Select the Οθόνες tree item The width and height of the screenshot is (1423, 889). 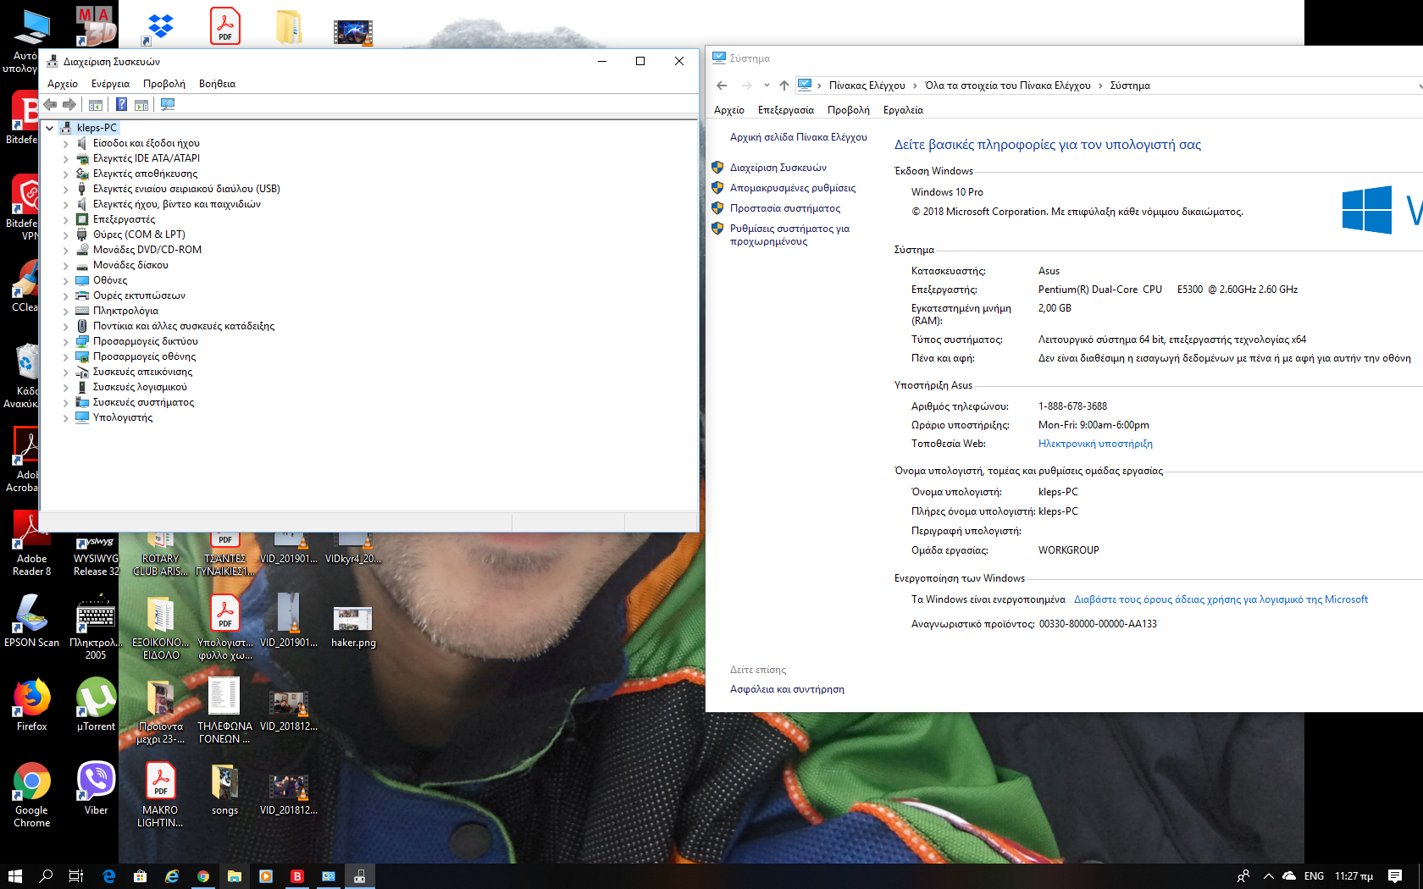110,280
